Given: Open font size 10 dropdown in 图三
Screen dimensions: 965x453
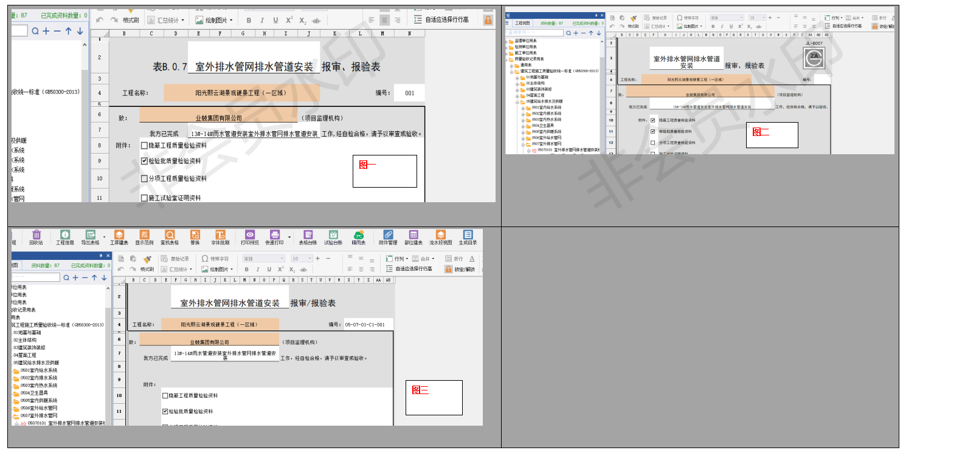Looking at the screenshot, I should click(x=302, y=259).
